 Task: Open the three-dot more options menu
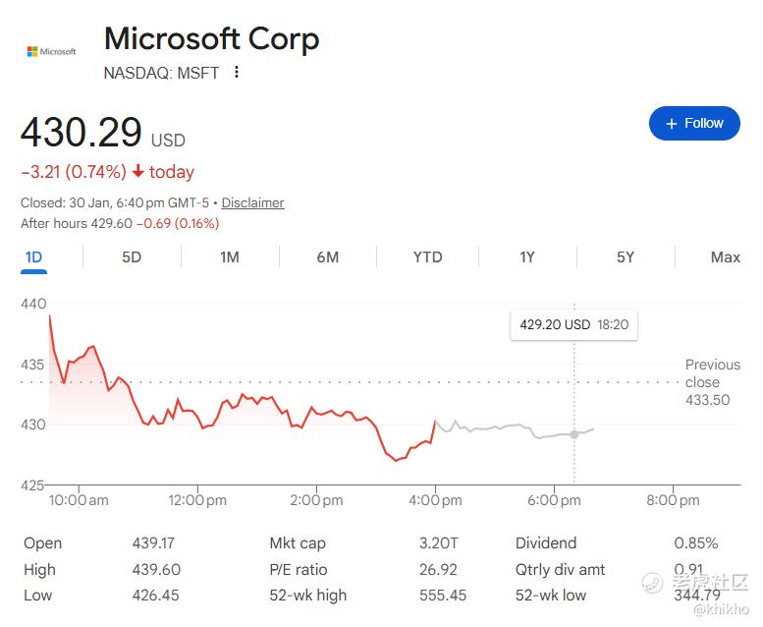coord(237,73)
